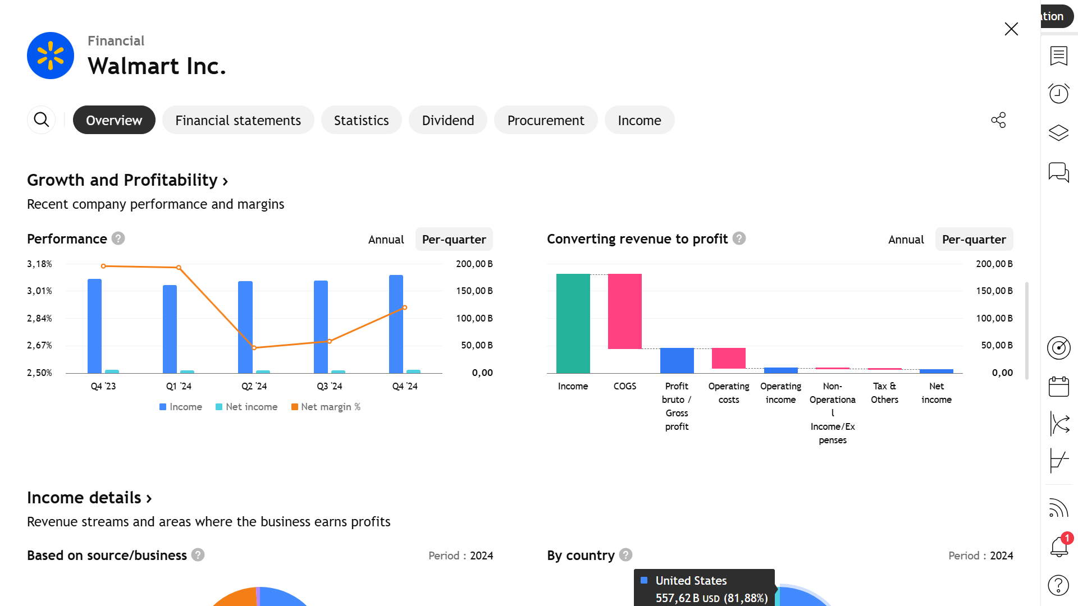1078x606 pixels.
Task: Show Converting revenue to profit help icon
Action: (739, 238)
